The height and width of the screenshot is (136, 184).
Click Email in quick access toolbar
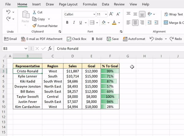[x=10, y=39]
